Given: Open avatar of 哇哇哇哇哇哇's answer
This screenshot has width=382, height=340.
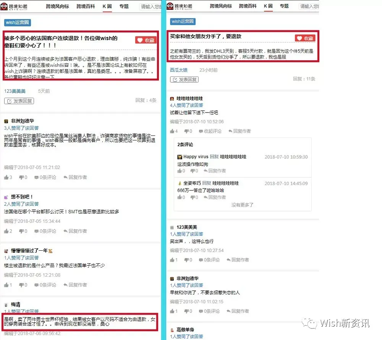Looking at the screenshot, I should pos(172,98).
